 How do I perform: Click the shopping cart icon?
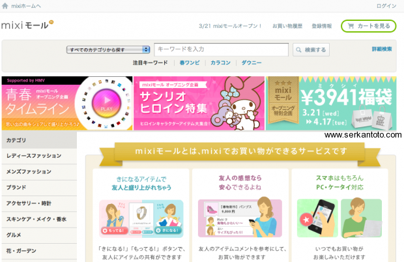pyautogui.click(x=351, y=26)
